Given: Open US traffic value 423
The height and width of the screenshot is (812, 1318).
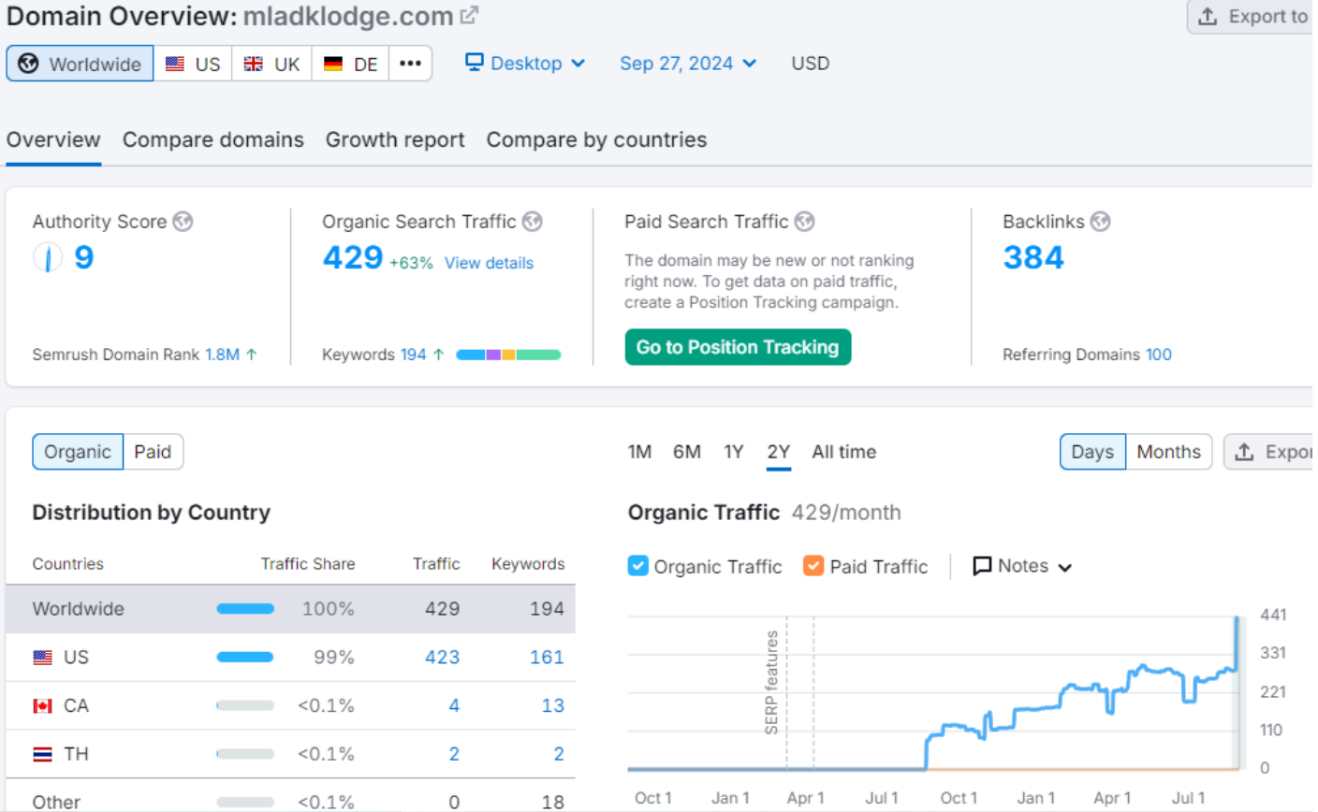Looking at the screenshot, I should [x=442, y=658].
